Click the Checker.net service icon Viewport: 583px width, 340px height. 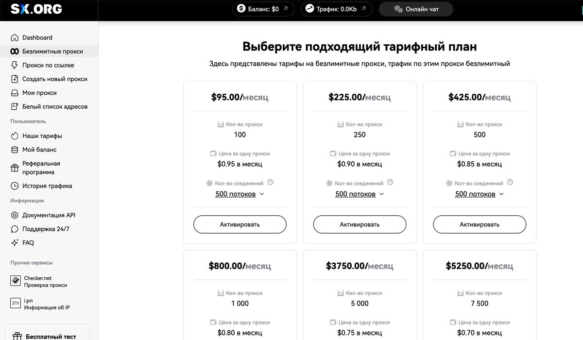click(16, 282)
